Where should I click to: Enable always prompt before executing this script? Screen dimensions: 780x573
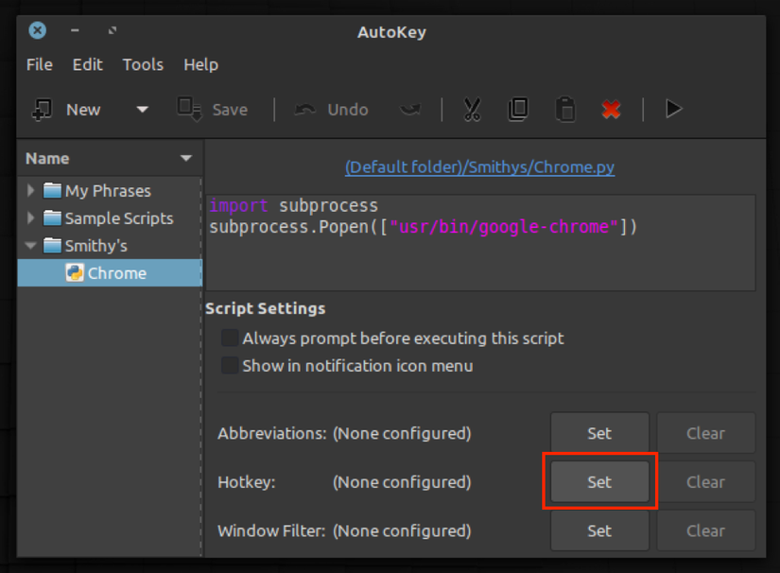(x=229, y=338)
